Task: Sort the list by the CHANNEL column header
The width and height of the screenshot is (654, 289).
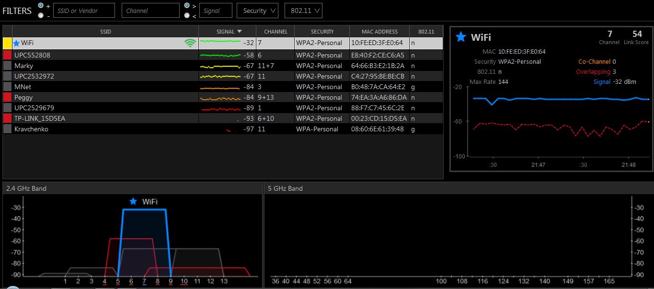Action: point(275,32)
